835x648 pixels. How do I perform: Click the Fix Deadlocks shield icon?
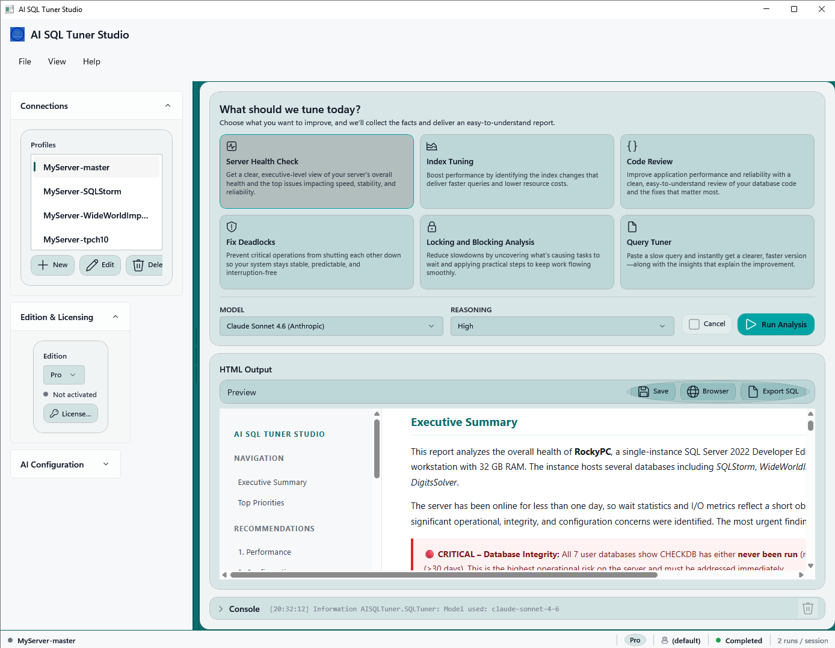[x=232, y=227]
